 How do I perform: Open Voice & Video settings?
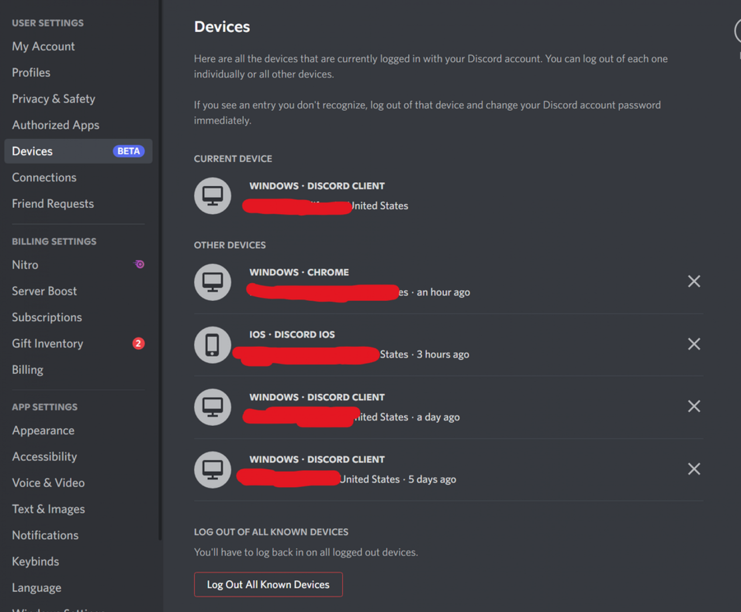pos(48,483)
